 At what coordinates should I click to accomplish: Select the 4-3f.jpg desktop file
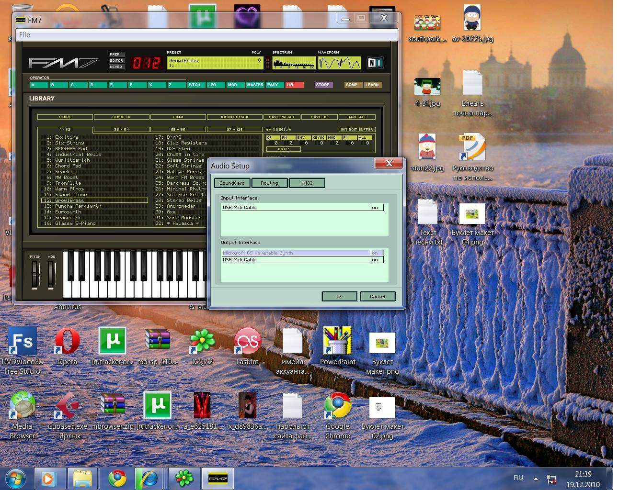pos(427,92)
